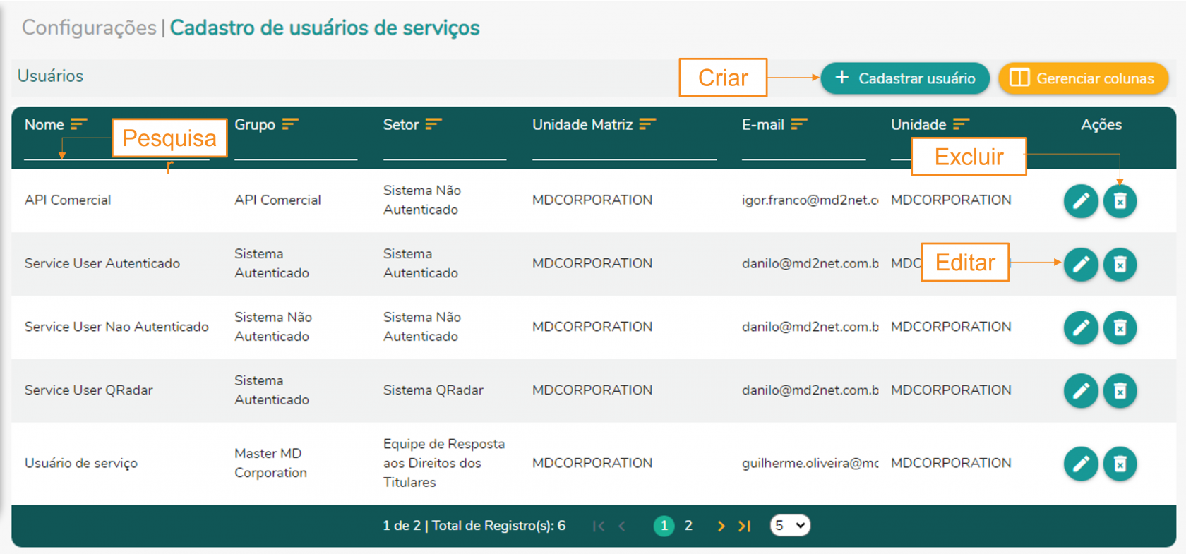Click Cadastrar usuário button

(x=905, y=78)
